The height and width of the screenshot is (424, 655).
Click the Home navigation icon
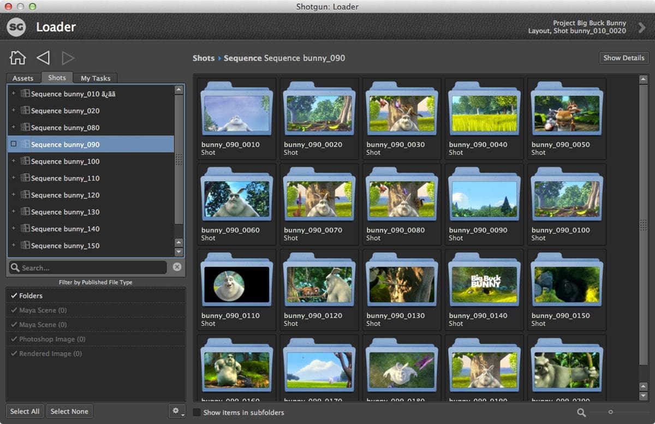pyautogui.click(x=17, y=57)
